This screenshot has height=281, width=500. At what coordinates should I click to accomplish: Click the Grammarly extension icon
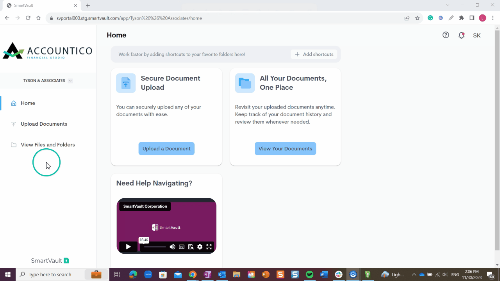coord(430,18)
